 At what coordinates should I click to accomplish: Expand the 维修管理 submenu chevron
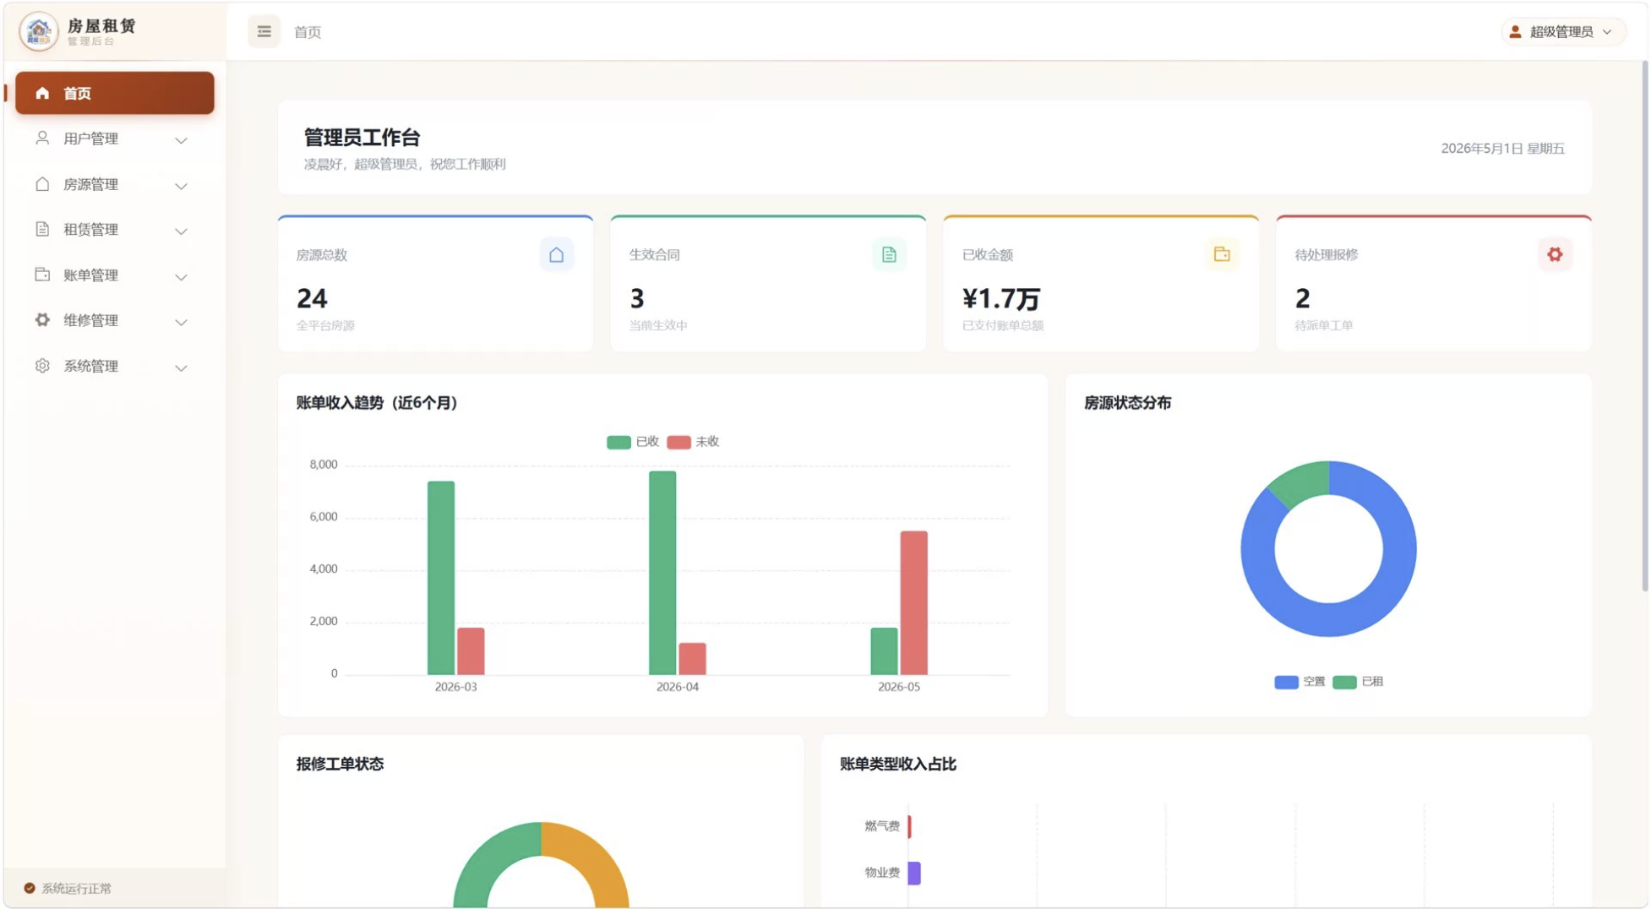point(181,322)
